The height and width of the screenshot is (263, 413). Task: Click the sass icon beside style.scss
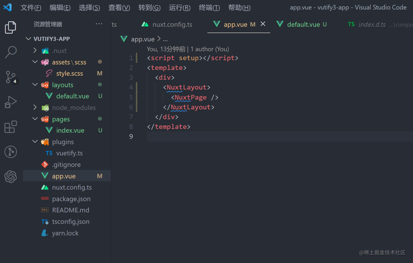click(x=49, y=73)
